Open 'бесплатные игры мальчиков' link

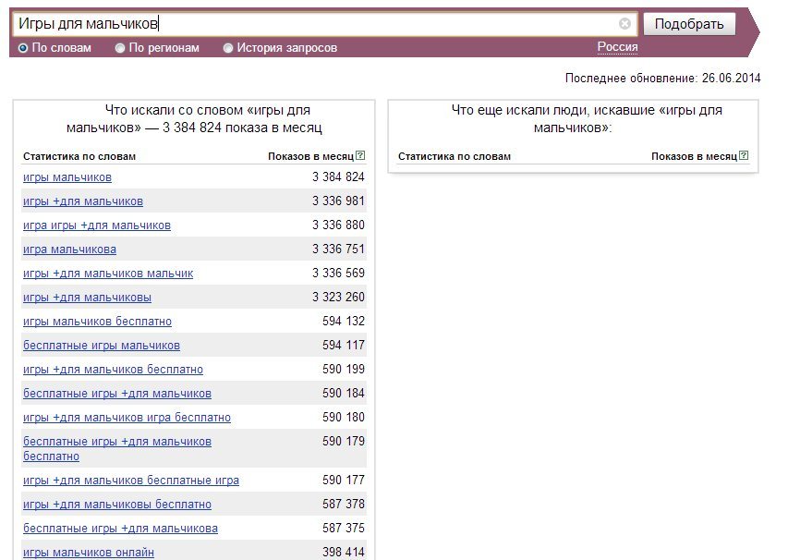(x=102, y=346)
